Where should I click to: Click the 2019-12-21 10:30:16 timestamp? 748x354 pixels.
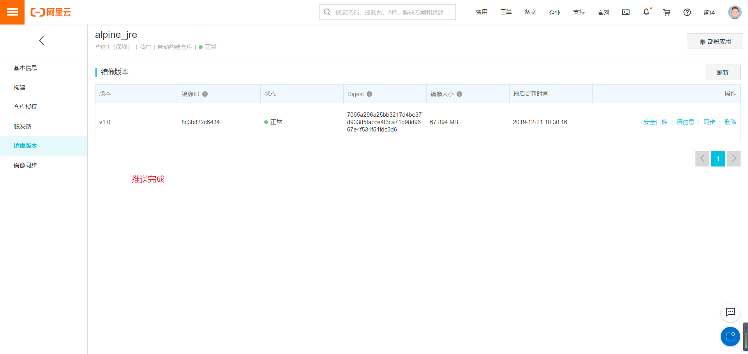540,122
